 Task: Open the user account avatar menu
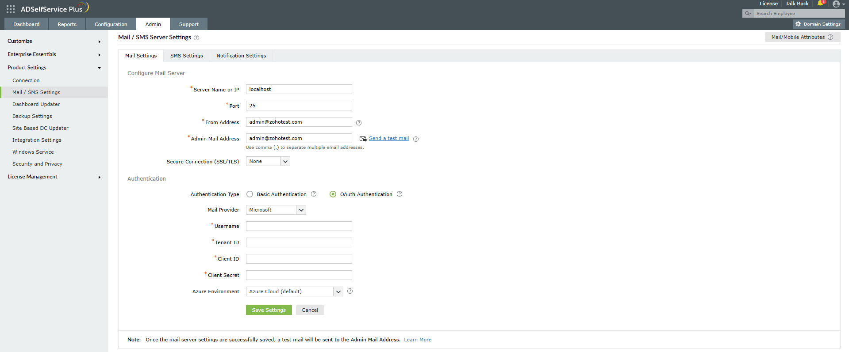836,4
